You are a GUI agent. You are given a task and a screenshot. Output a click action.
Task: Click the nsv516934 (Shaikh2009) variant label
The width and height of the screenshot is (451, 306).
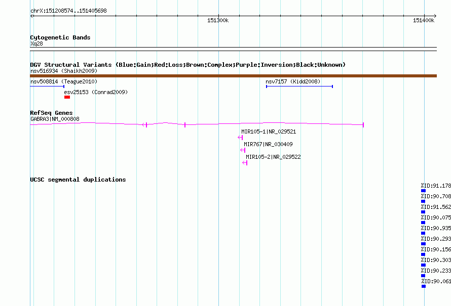tap(64, 71)
